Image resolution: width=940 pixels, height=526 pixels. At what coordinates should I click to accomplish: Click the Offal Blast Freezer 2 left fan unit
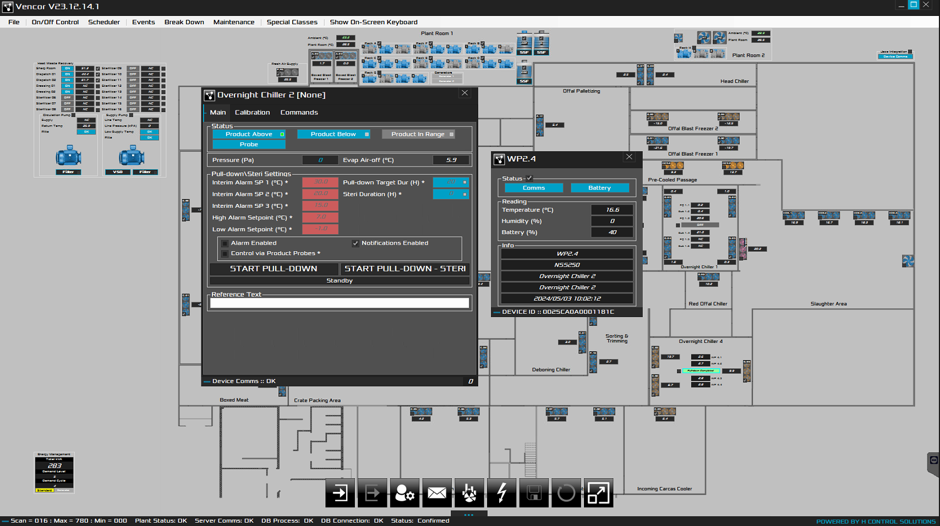pyautogui.click(x=658, y=117)
